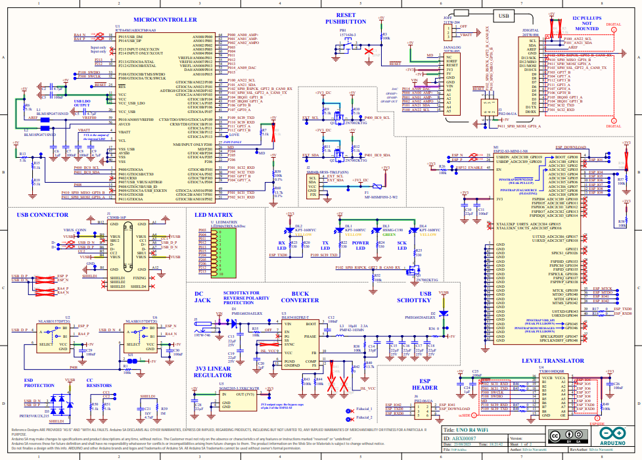Viewport: 642px width, 460px height.
Task: Select the POWER LED label
Action: click(360, 245)
